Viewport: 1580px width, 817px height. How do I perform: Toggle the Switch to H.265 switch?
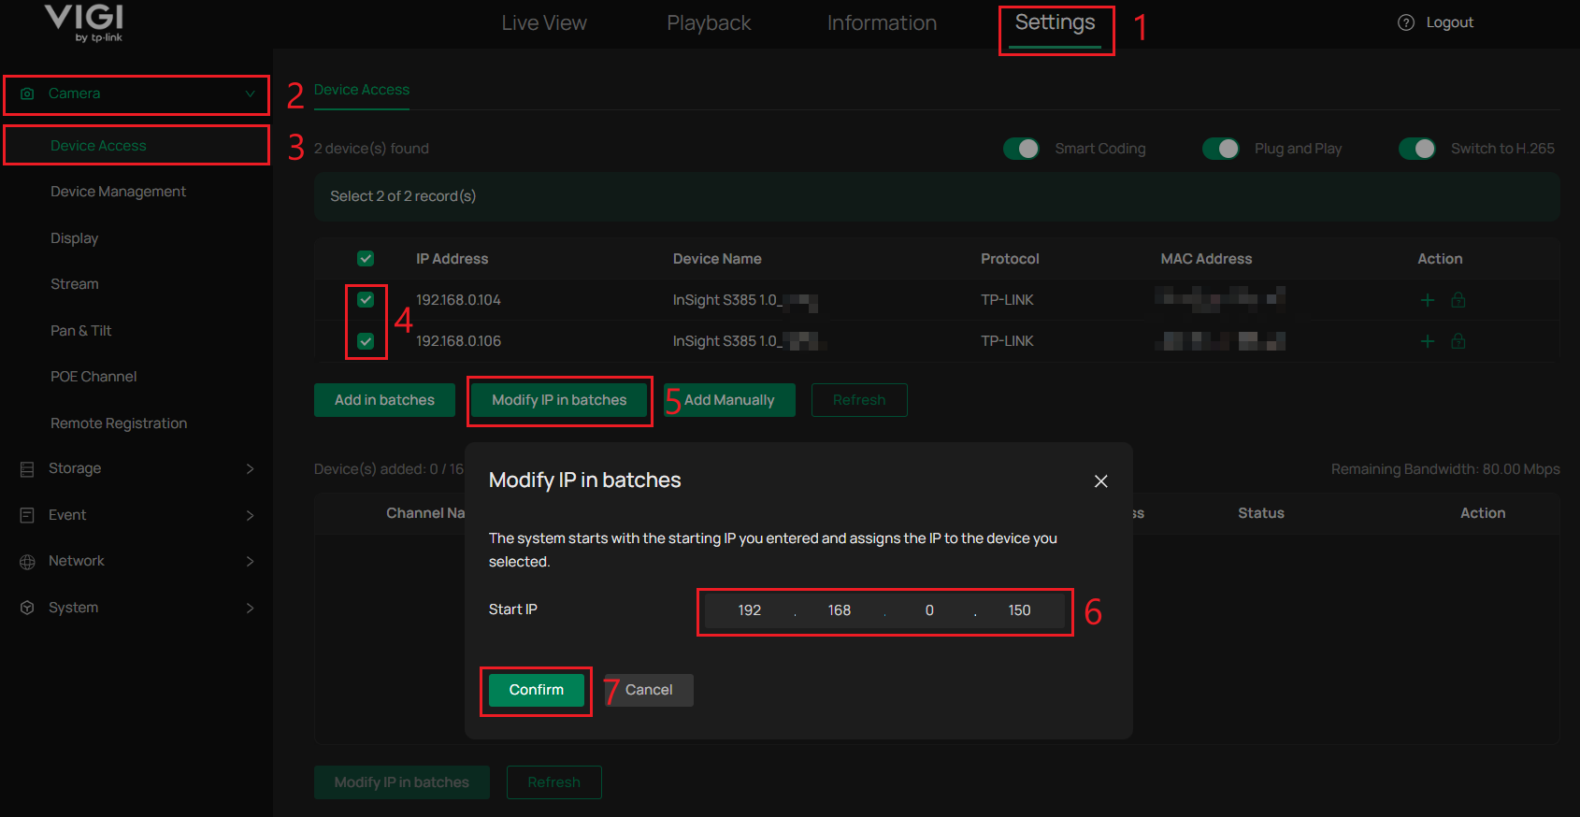(1417, 149)
